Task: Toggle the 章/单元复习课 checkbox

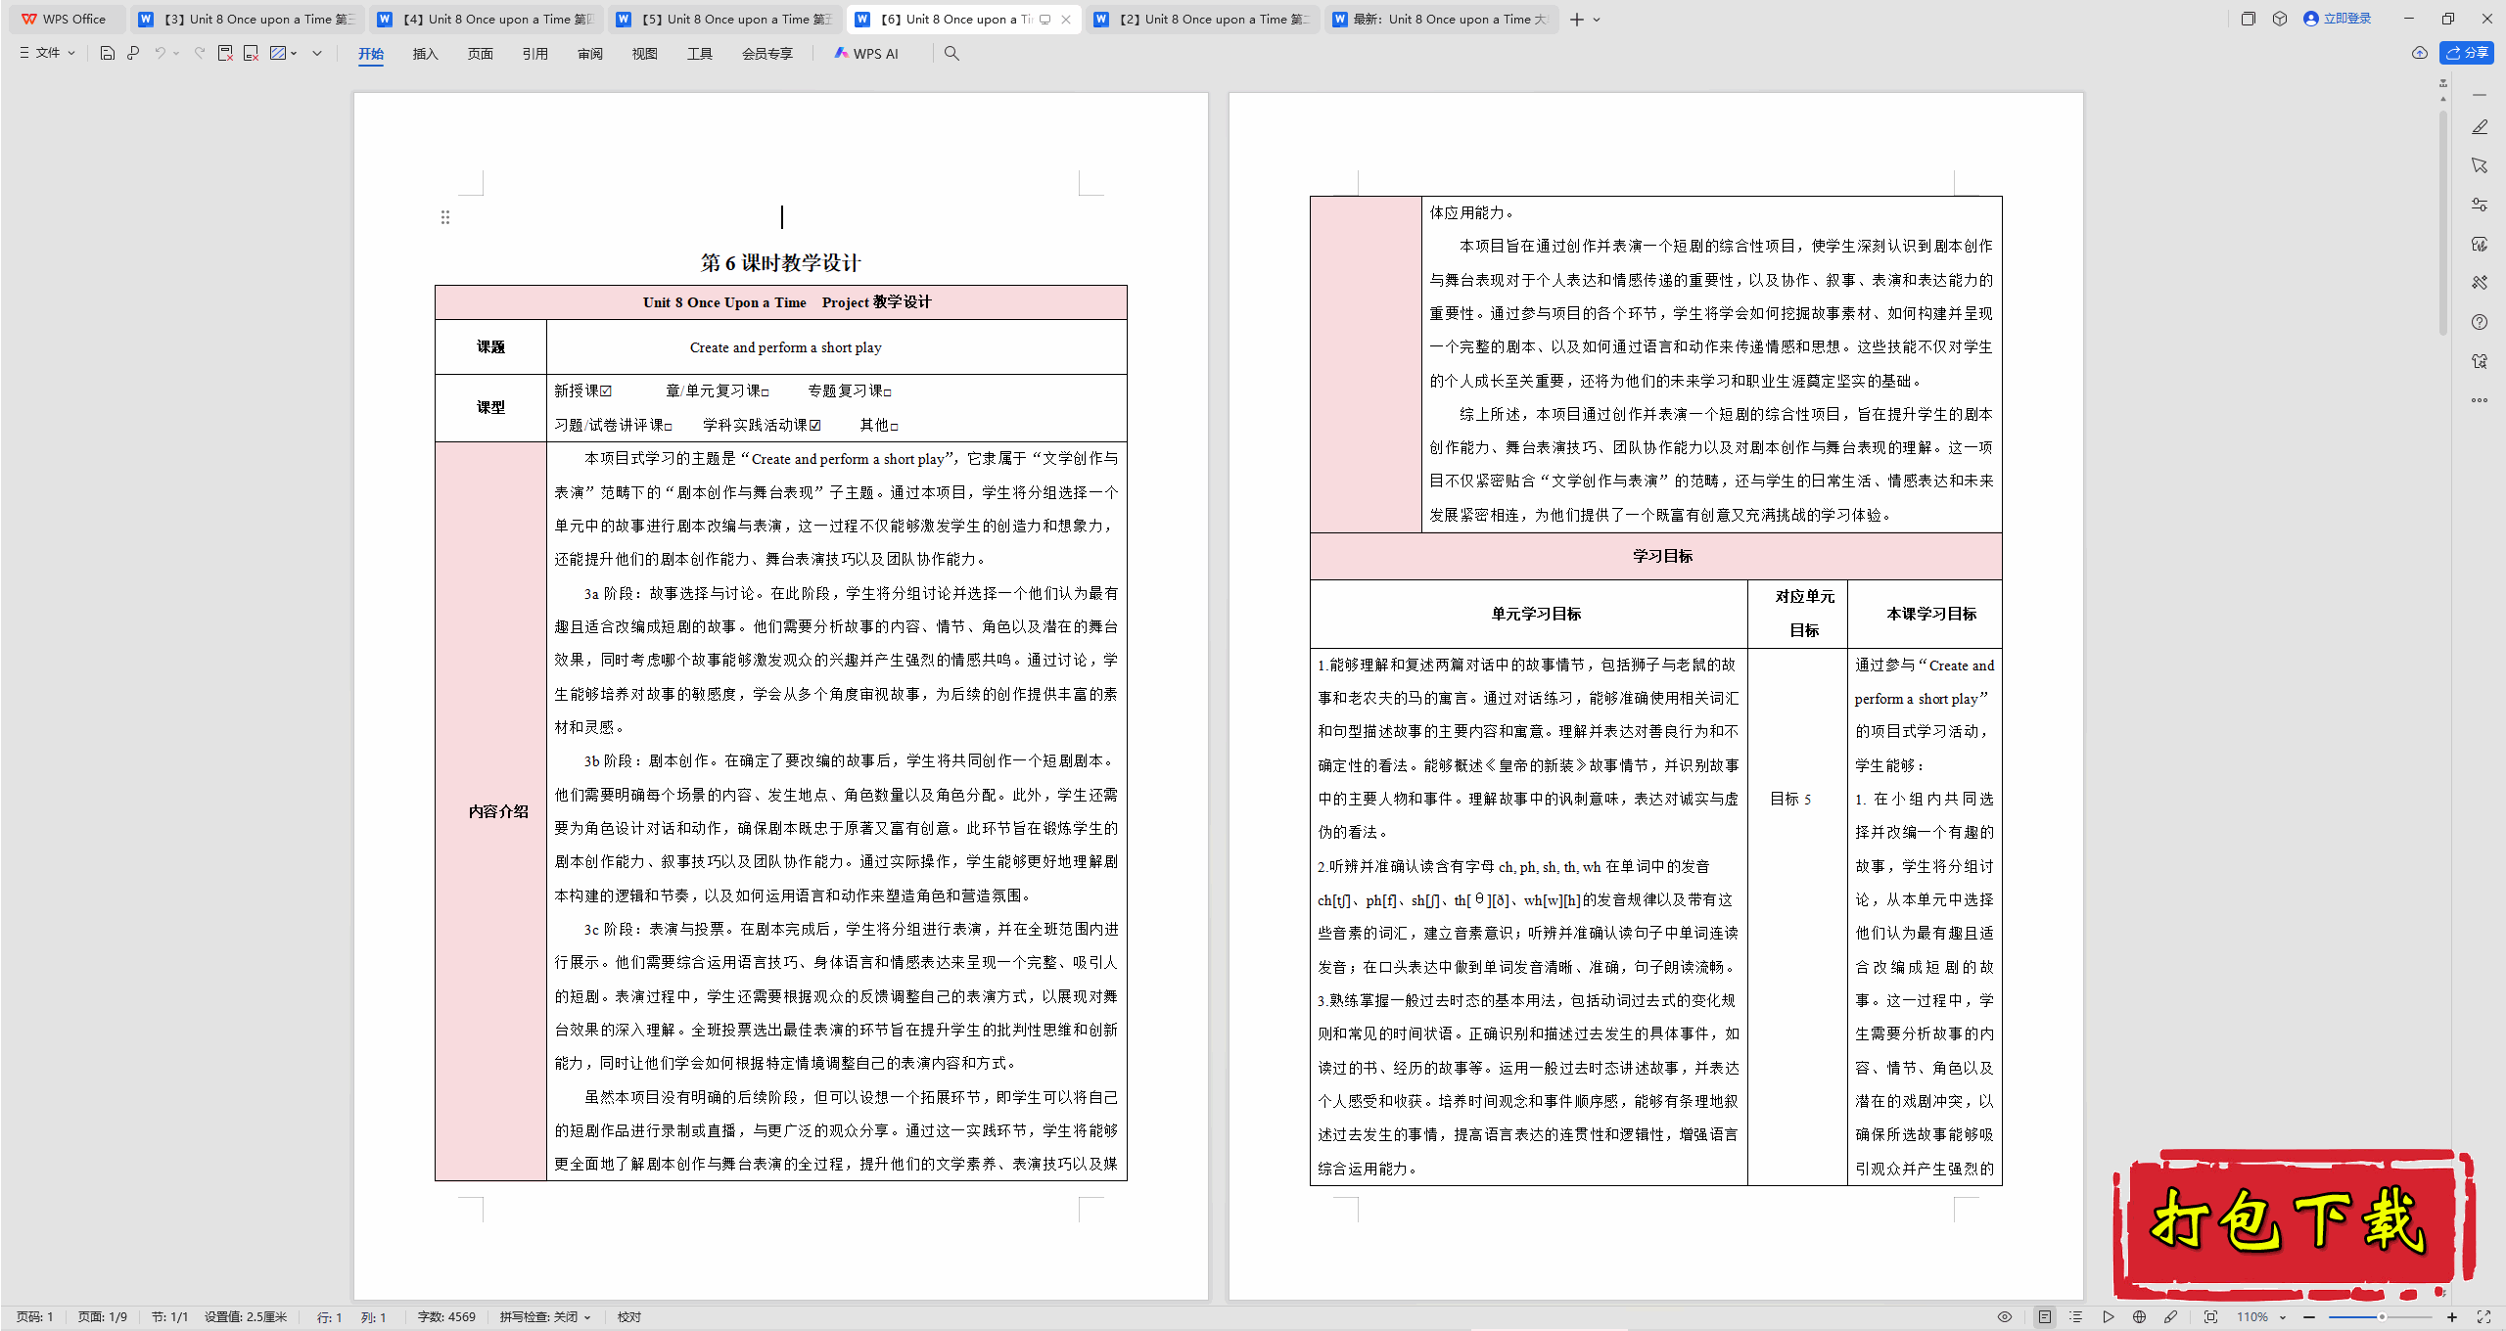Action: [x=766, y=392]
